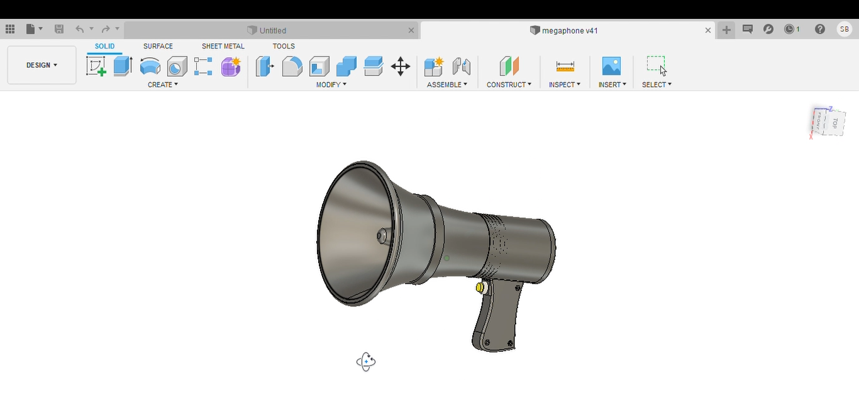The width and height of the screenshot is (859, 397).
Task: Select the Combine tool
Action: click(x=346, y=66)
